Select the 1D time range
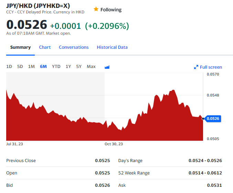Image resolution: width=233 pixels, height=193 pixels. tap(9, 67)
